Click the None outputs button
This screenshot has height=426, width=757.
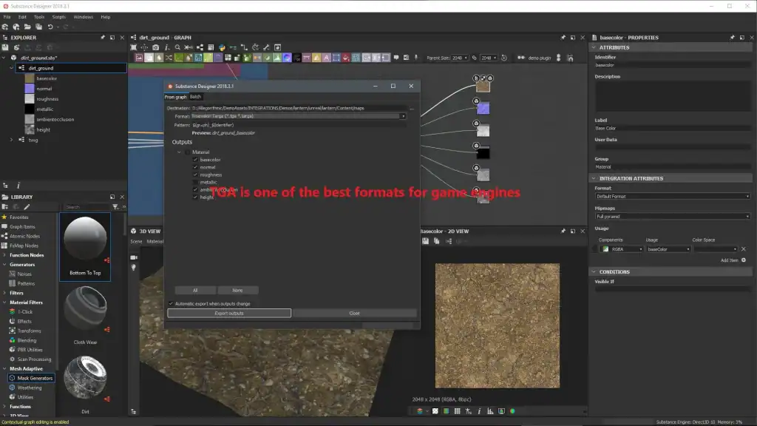[x=237, y=290]
